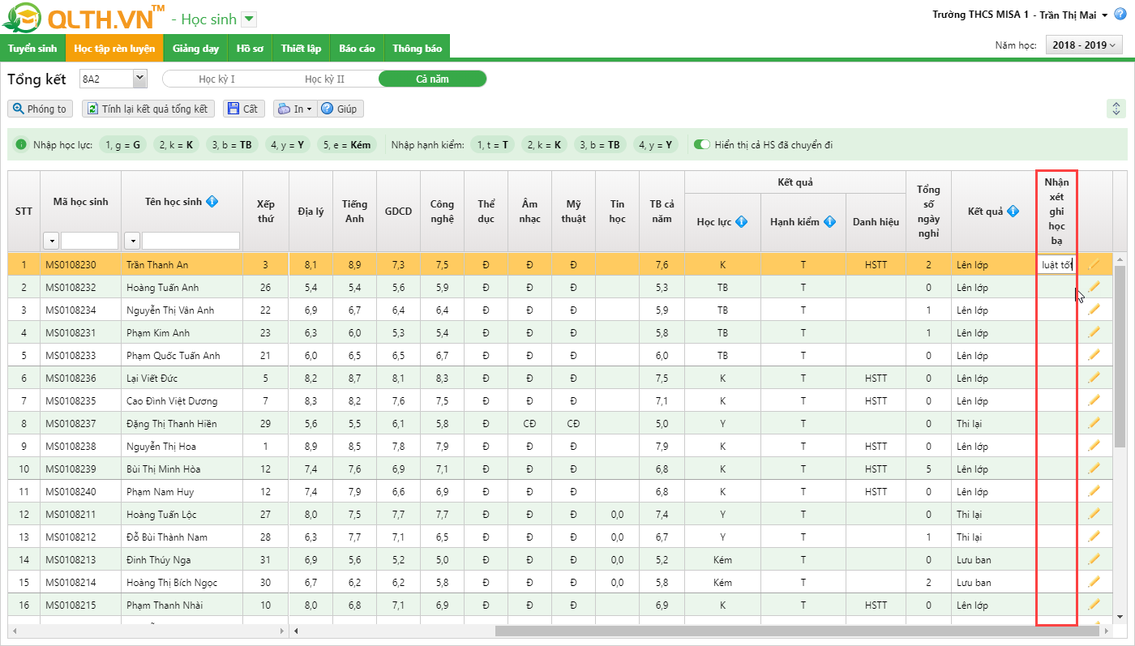Click the pencil icon in Đỗ Bùi Thành Nam's row
The height and width of the screenshot is (646, 1135).
[1094, 537]
